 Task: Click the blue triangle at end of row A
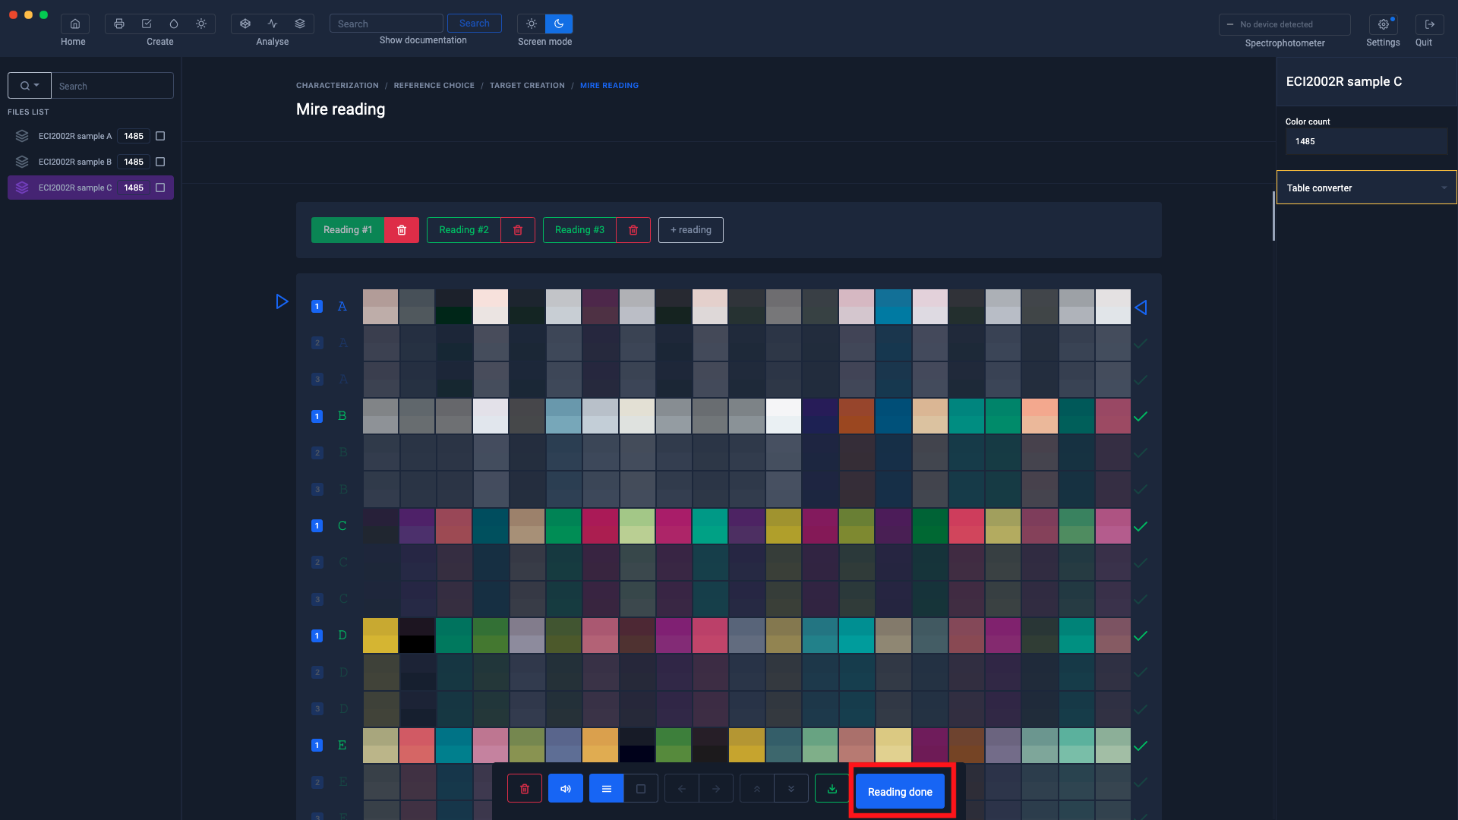[1141, 307]
